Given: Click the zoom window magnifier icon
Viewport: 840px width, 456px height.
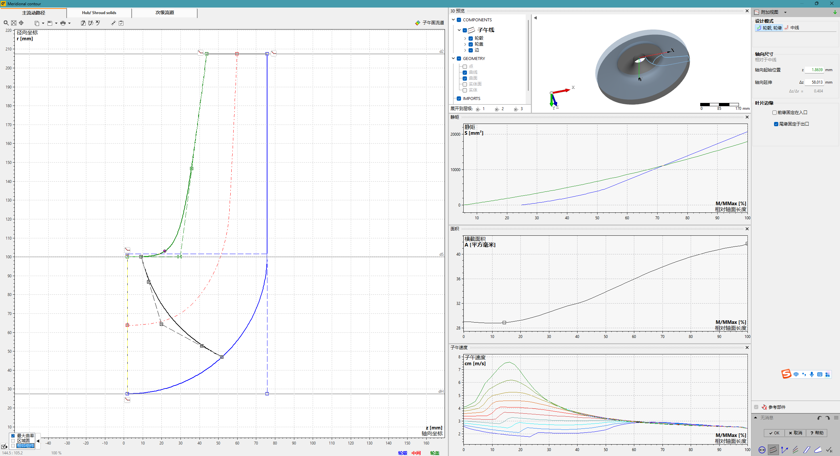Looking at the screenshot, I should pyautogui.click(x=6, y=23).
